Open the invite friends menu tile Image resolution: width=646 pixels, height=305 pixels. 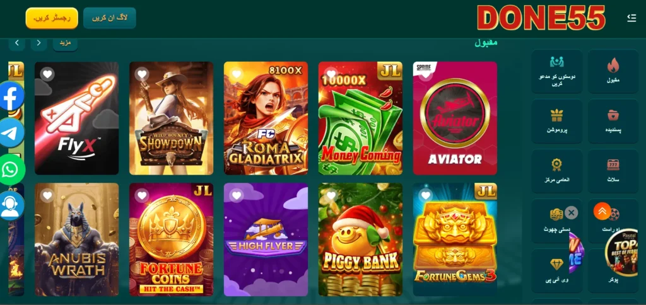(556, 72)
